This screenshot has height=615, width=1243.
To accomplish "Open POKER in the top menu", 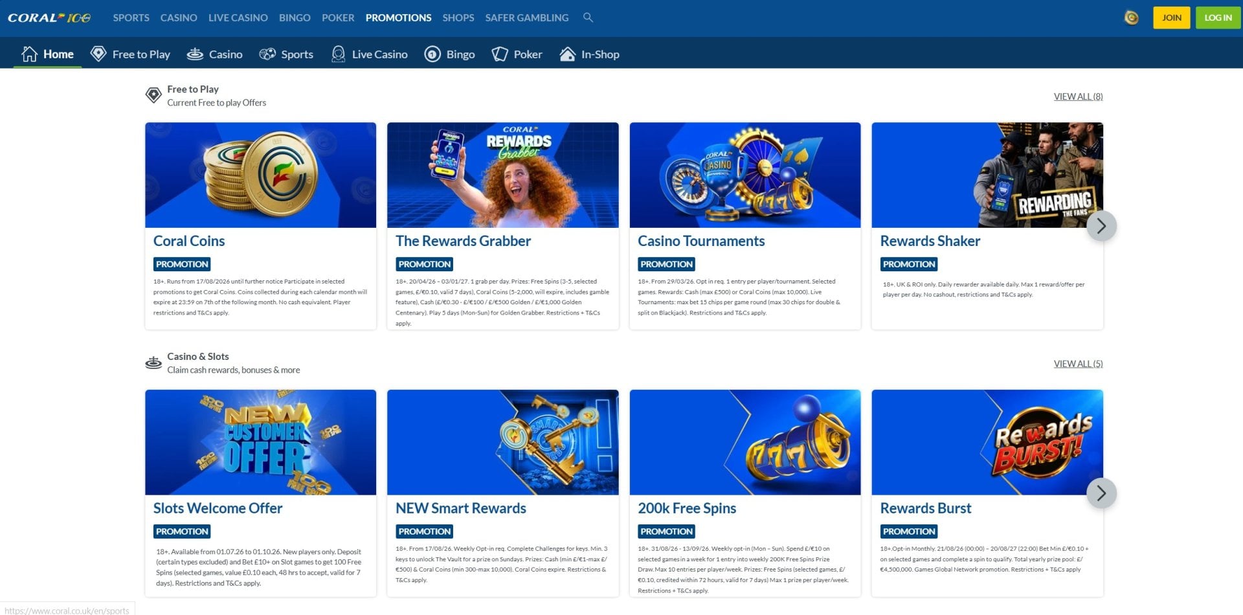I will (338, 17).
